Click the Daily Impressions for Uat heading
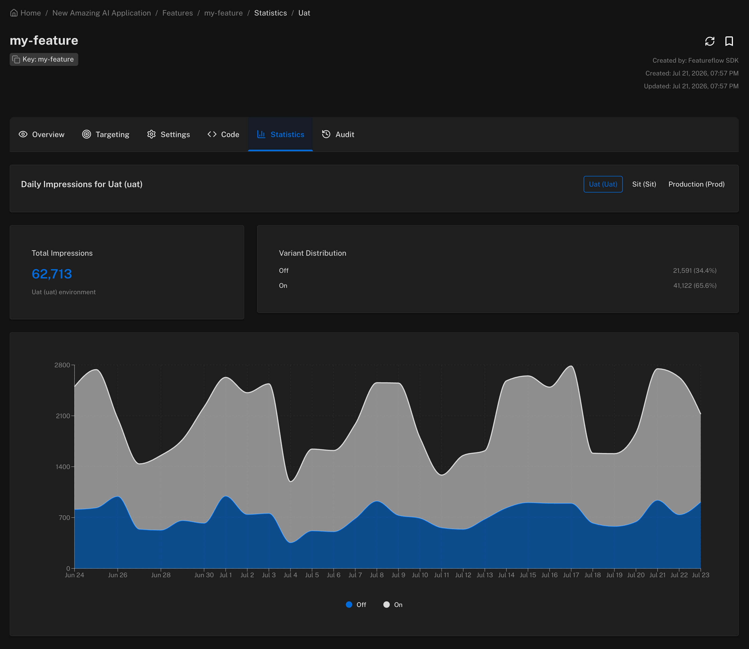 click(81, 184)
